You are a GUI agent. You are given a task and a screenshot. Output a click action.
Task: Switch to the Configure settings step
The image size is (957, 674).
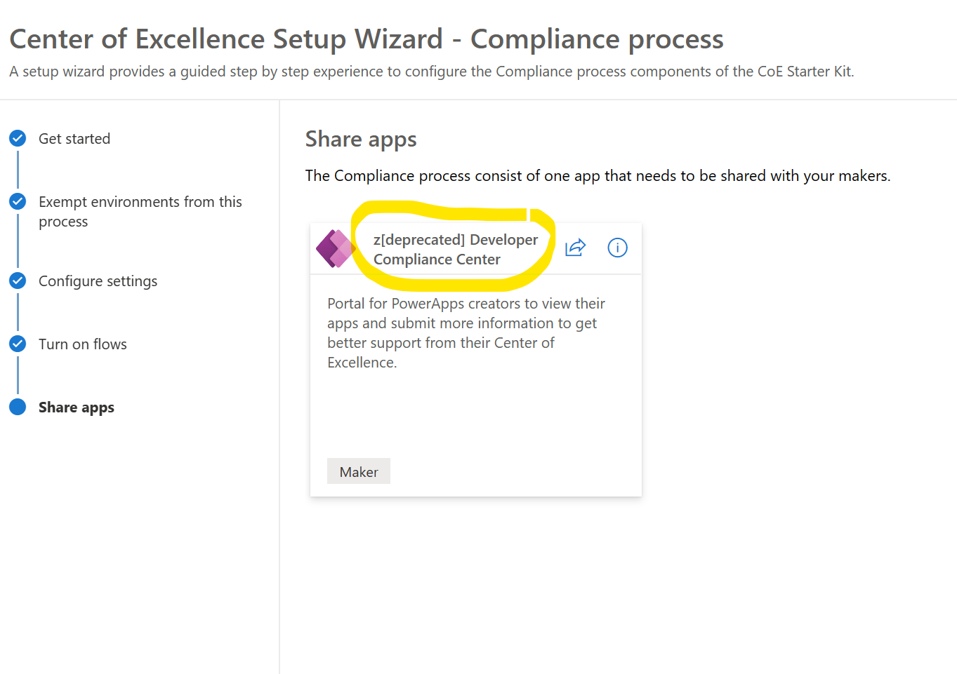click(98, 281)
